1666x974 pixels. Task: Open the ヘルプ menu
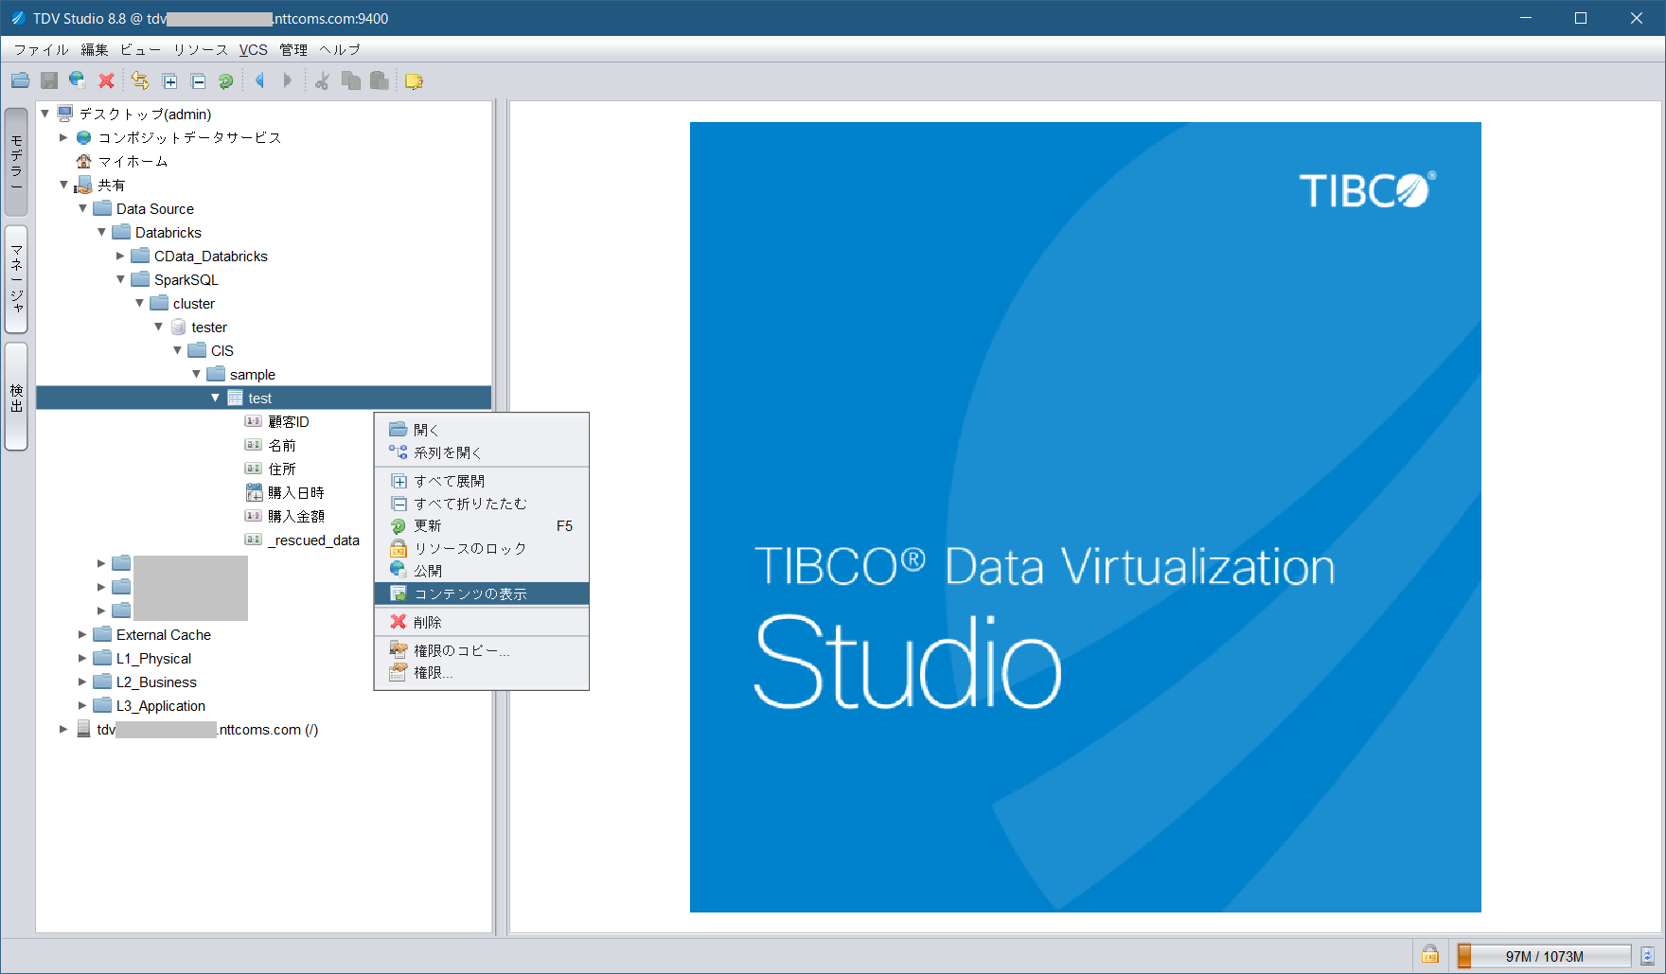pos(340,50)
